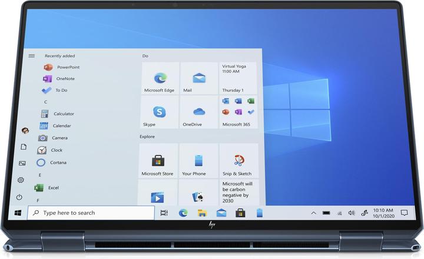This screenshot has height=259, width=424.
Task: Open the OneDrive tile
Action: pos(199,112)
